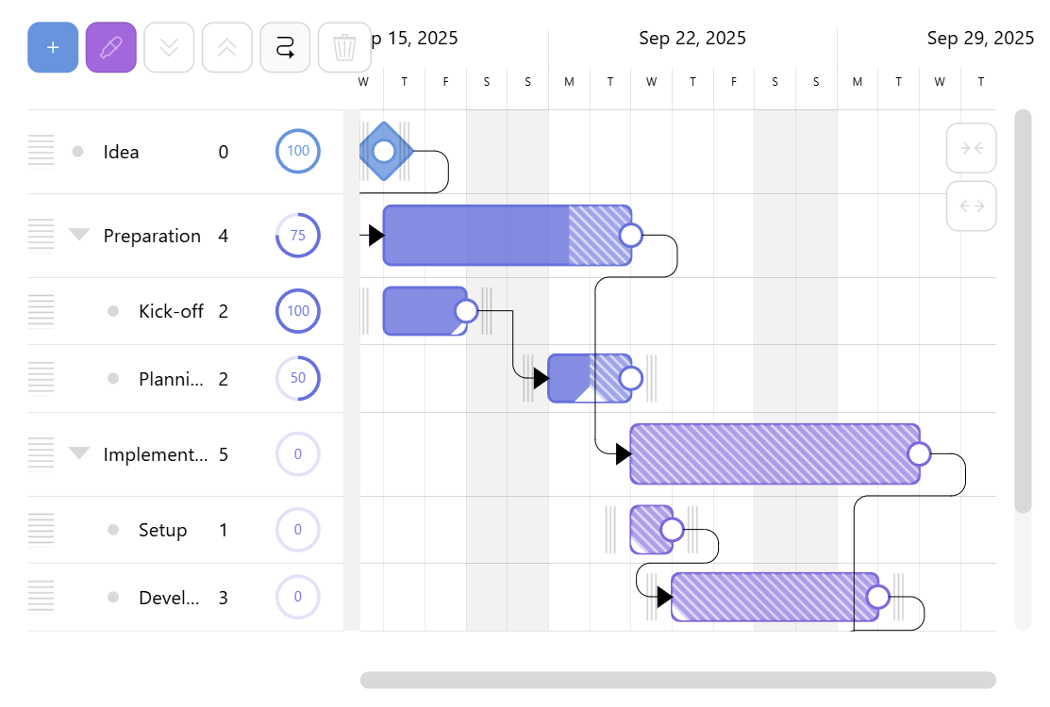Collapse the Implementation task group
This screenshot has height=707, width=1050.
(79, 453)
